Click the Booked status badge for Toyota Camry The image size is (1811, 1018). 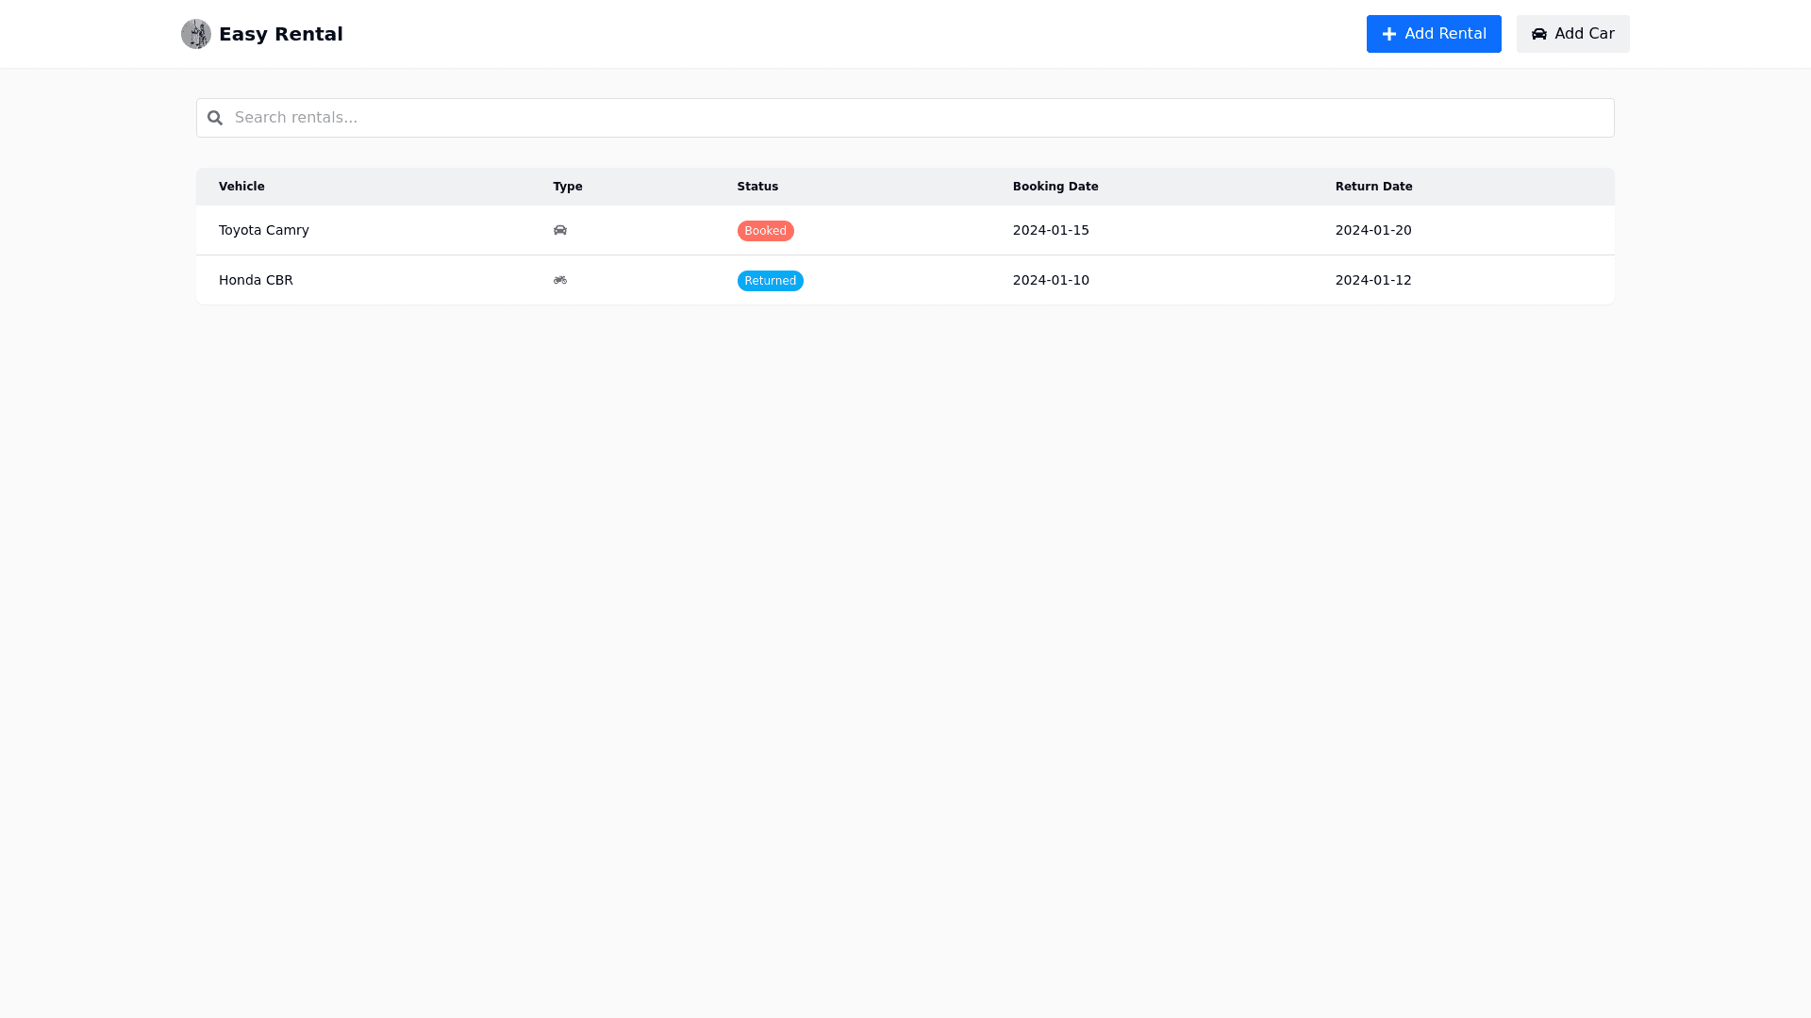click(765, 230)
